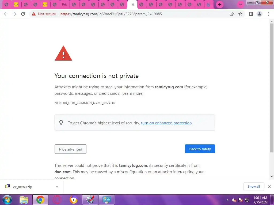The height and width of the screenshot is (205, 274).
Task: Click 'turn on enhanced protection' link
Action: 166,123
